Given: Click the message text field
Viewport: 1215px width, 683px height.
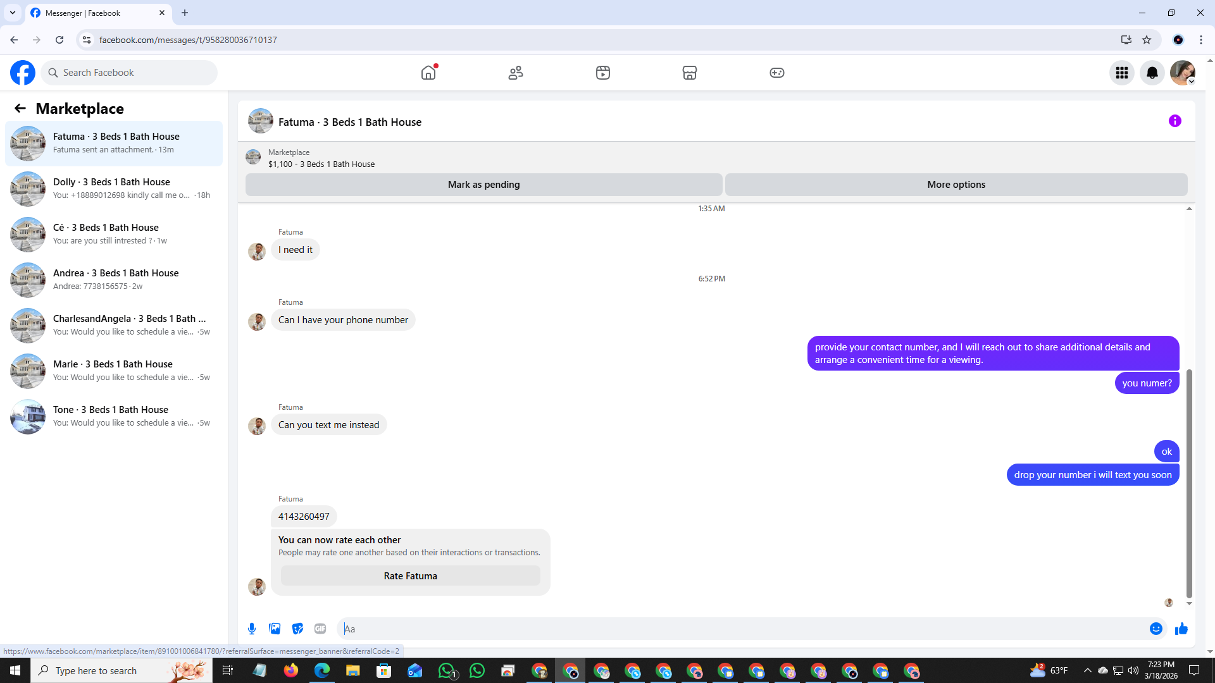Looking at the screenshot, I should 740,629.
